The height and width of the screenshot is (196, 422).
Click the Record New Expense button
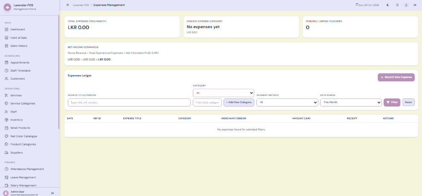pos(396,77)
